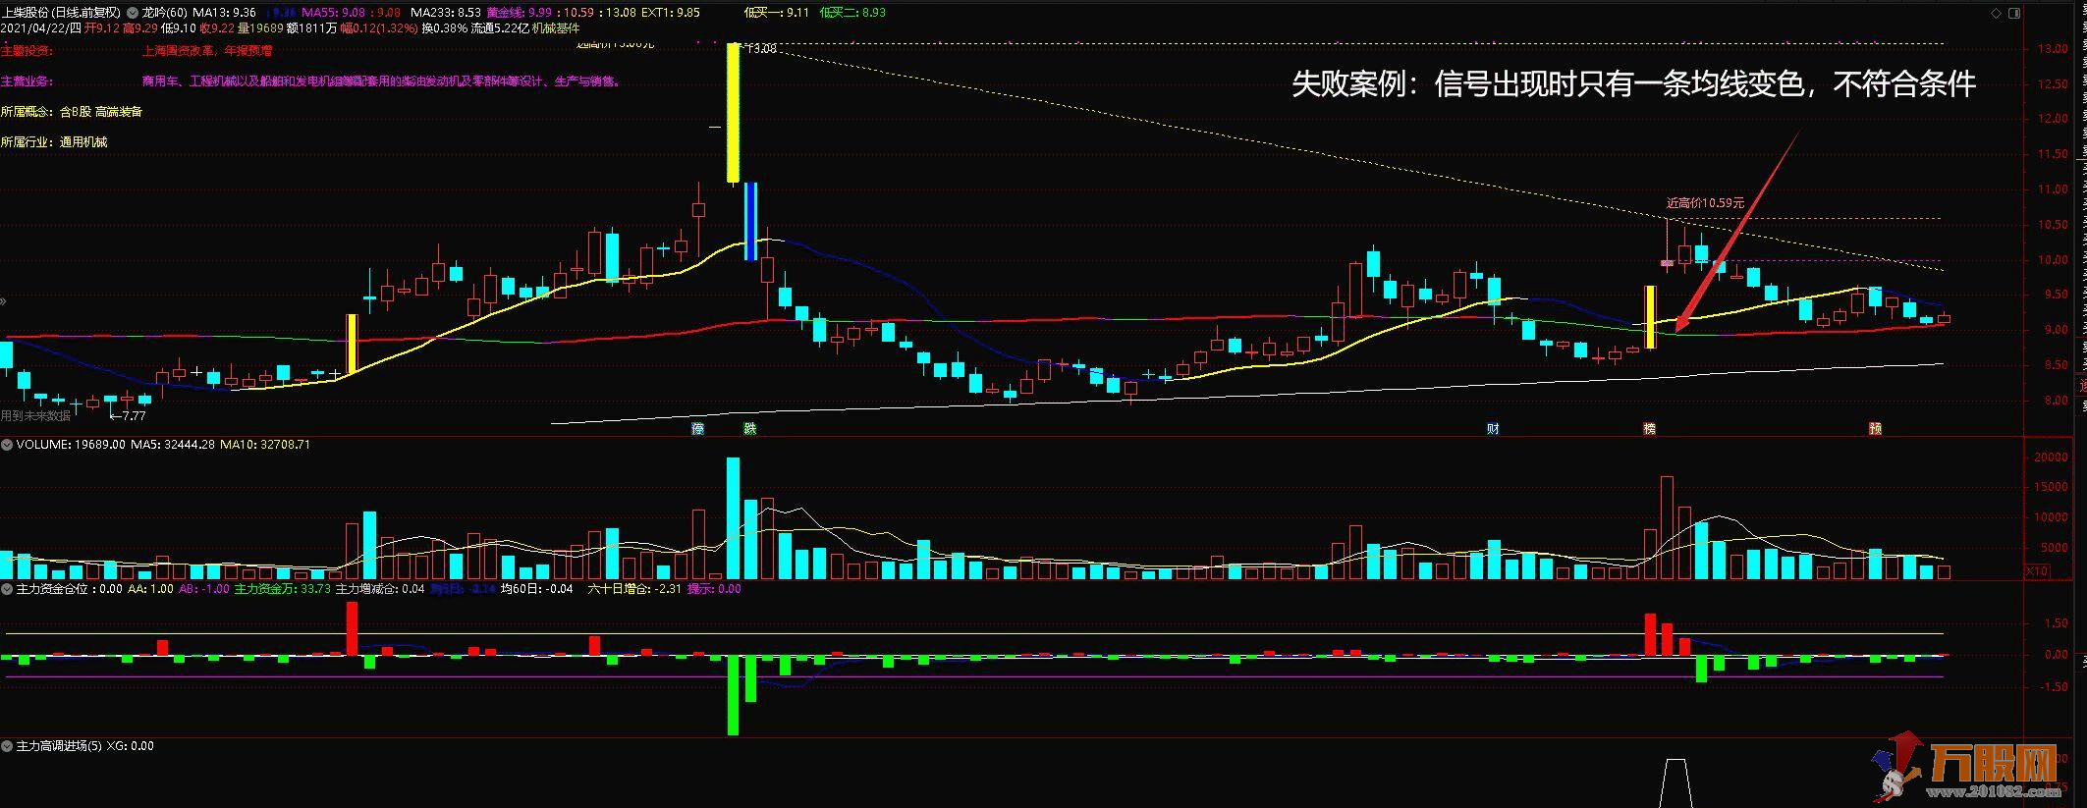Click the 提示: 0.00 label
The image size is (2087, 808).
[715, 589]
